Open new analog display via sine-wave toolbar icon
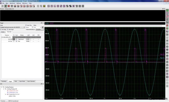The image size is (169, 102). point(48,6)
